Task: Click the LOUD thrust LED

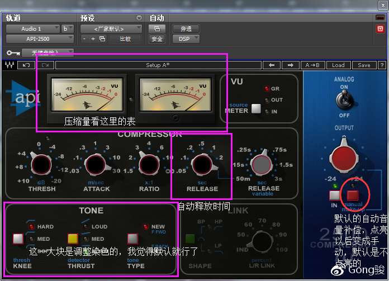Action: 86,227
